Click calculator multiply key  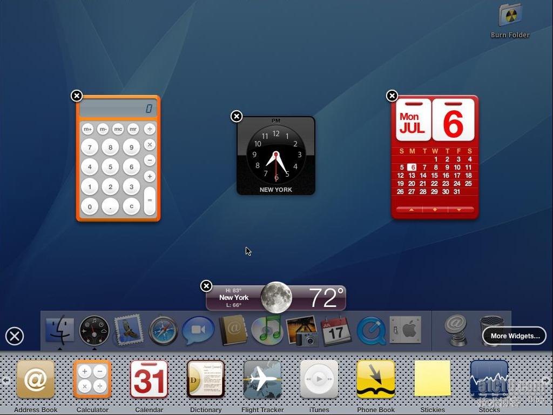150,144
